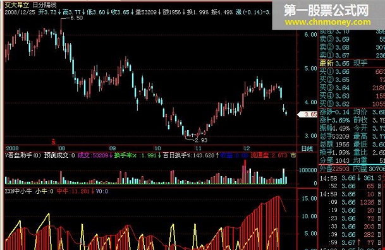385x250 pixels.
Task: Click the red 流通盘:2.673 indicator value
Action: pos(269,155)
